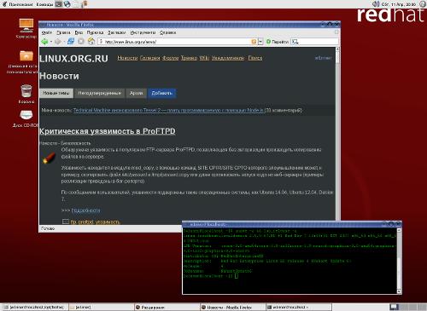Switch to the [wlinner] taskbar button
This screenshot has height=311, width=427.
pyautogui.click(x=101, y=307)
